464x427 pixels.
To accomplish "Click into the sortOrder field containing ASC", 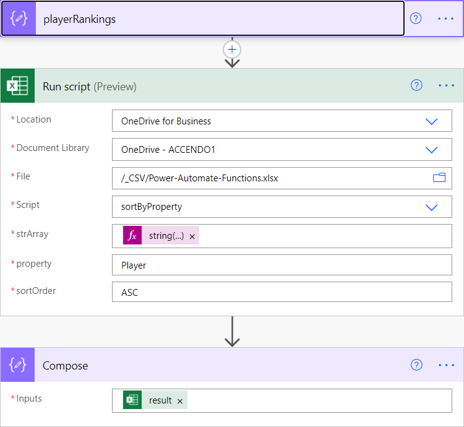I will (282, 291).
